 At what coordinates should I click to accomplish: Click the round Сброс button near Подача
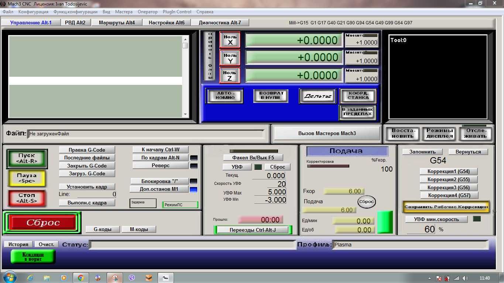coord(367,202)
